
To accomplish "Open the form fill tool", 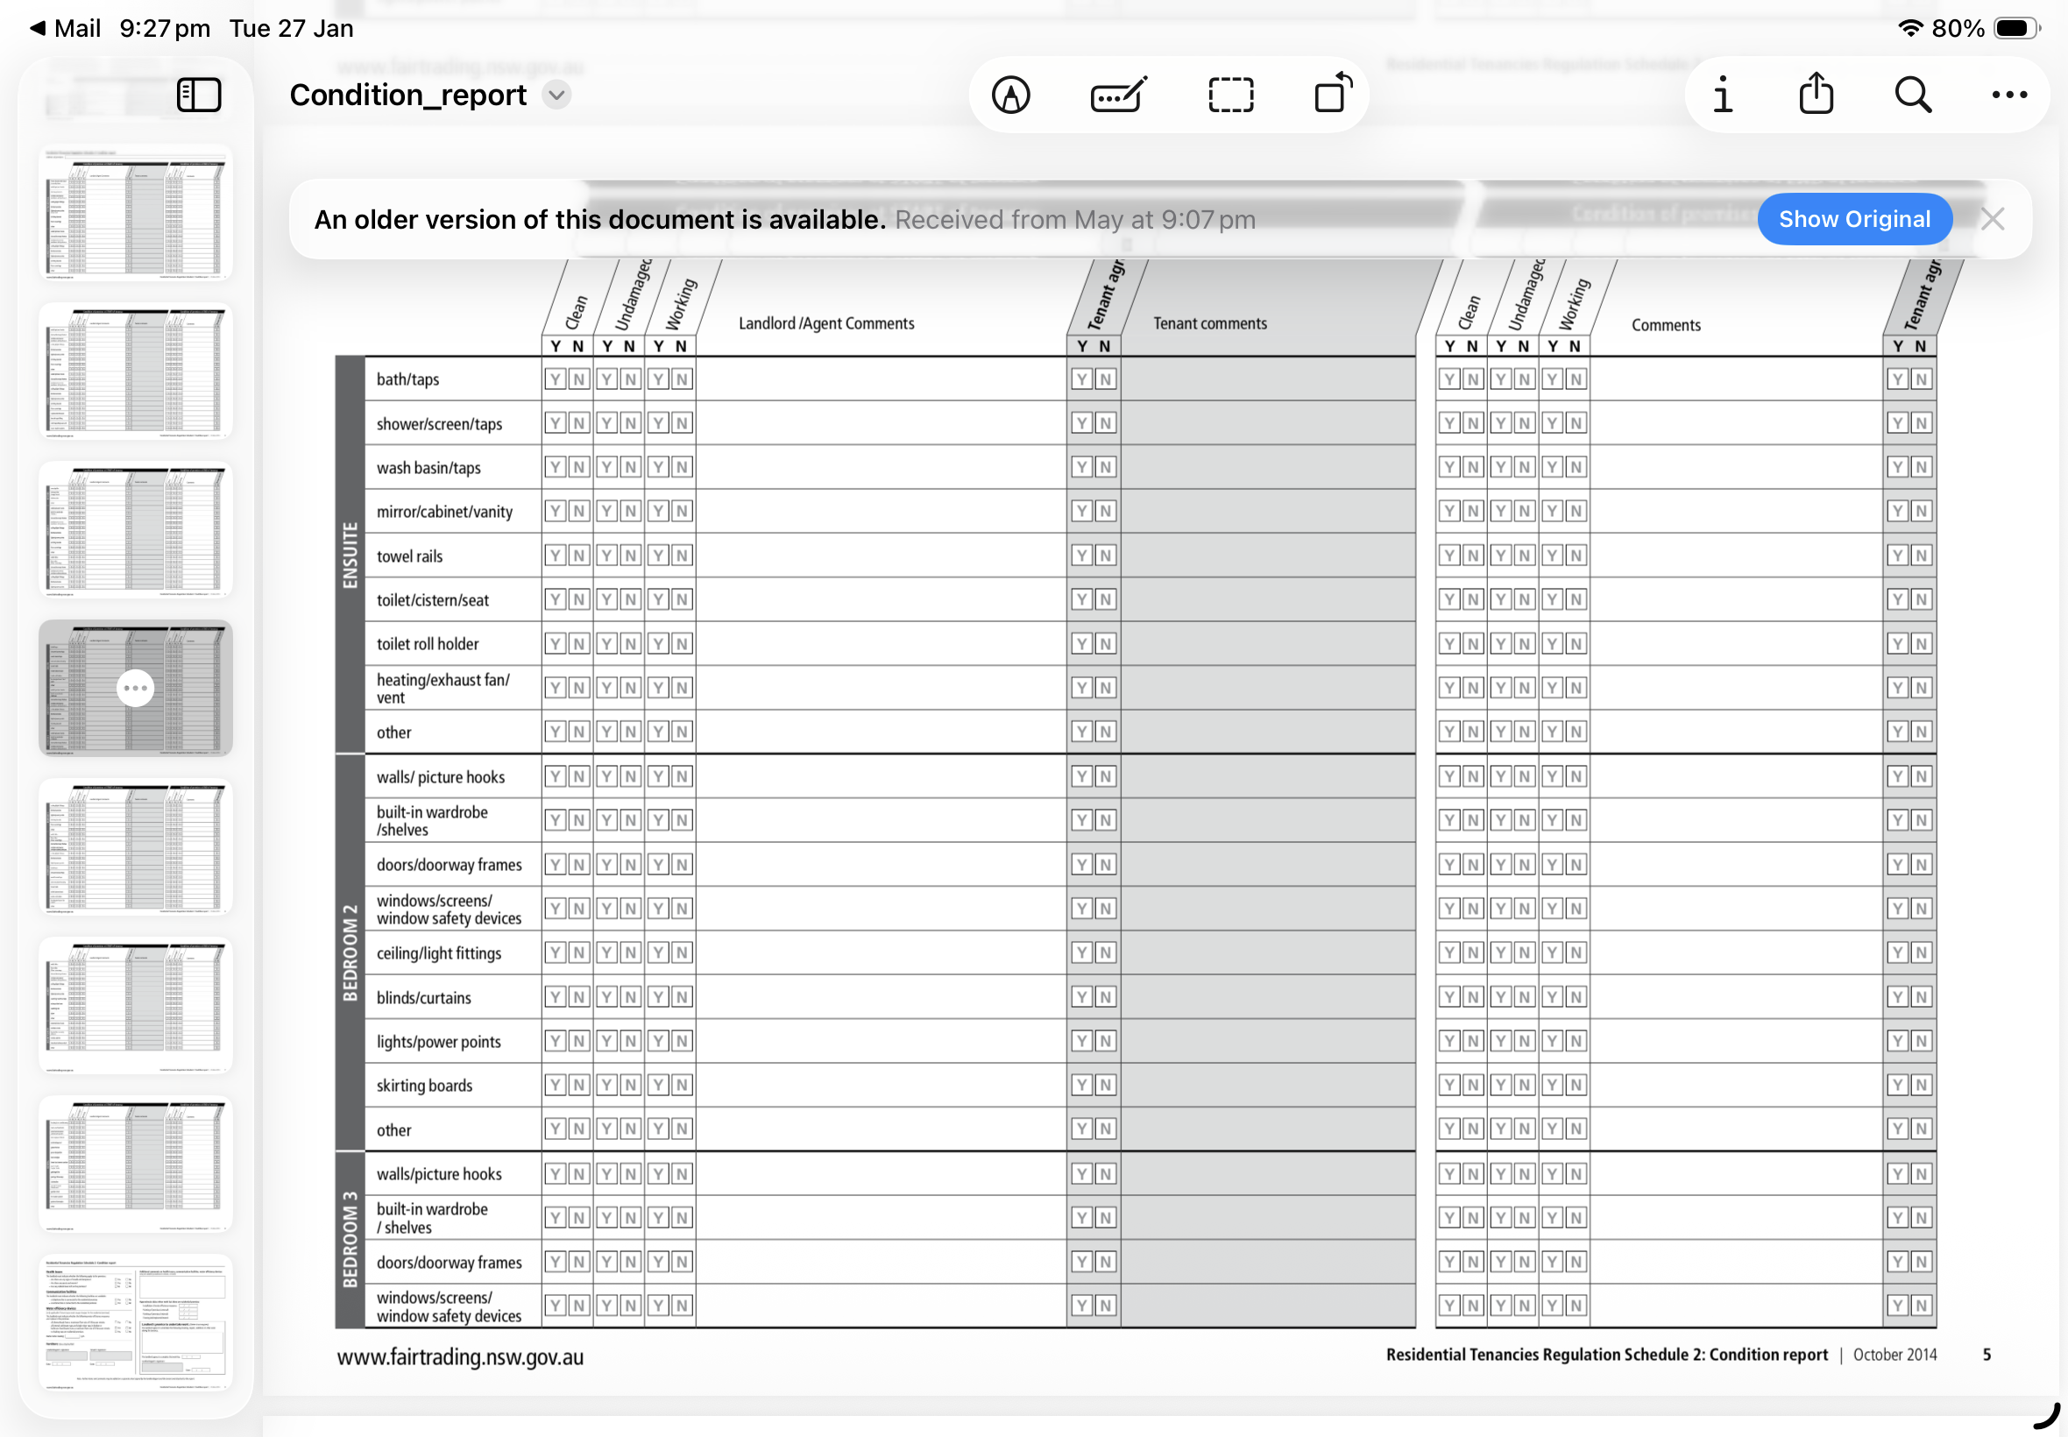I will pos(1119,95).
